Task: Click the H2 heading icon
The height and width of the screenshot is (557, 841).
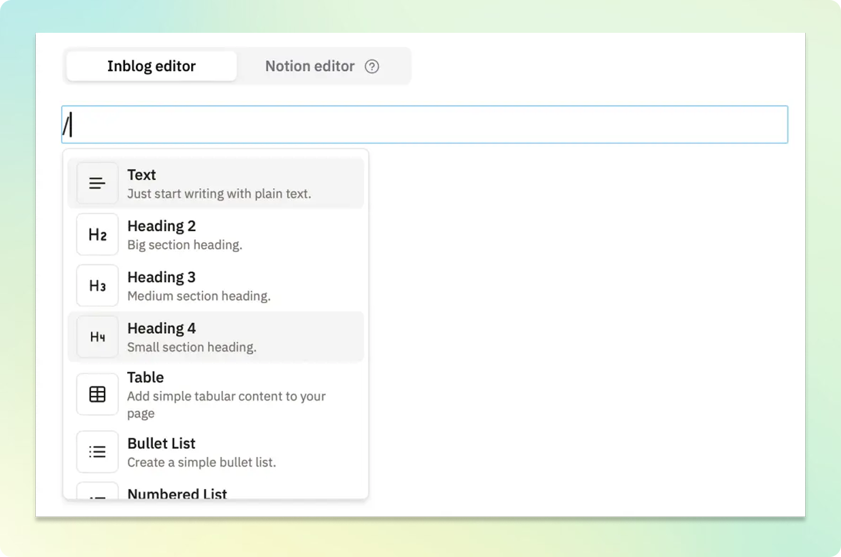Action: pos(97,235)
